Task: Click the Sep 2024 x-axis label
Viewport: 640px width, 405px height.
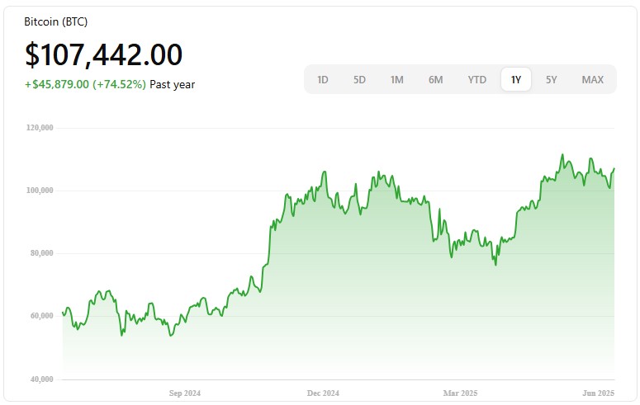Action: point(185,393)
